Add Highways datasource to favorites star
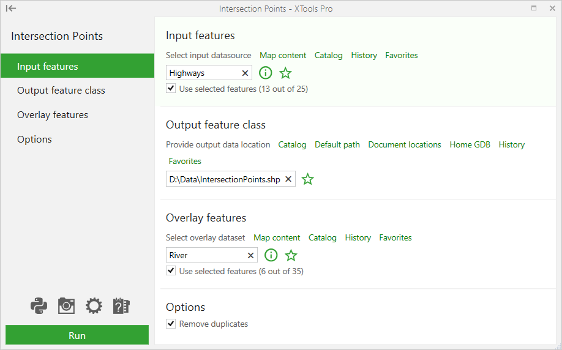Image resolution: width=562 pixels, height=350 pixels. click(x=286, y=73)
